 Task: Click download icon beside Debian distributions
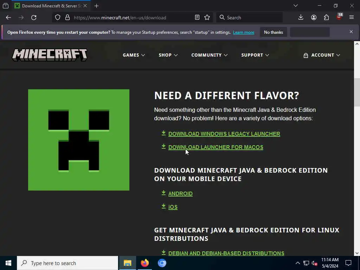point(163,252)
